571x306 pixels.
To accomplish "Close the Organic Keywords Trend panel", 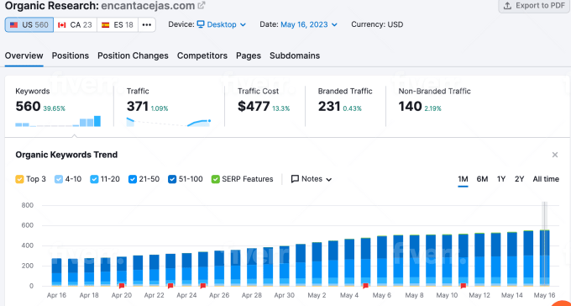I will click(x=555, y=155).
